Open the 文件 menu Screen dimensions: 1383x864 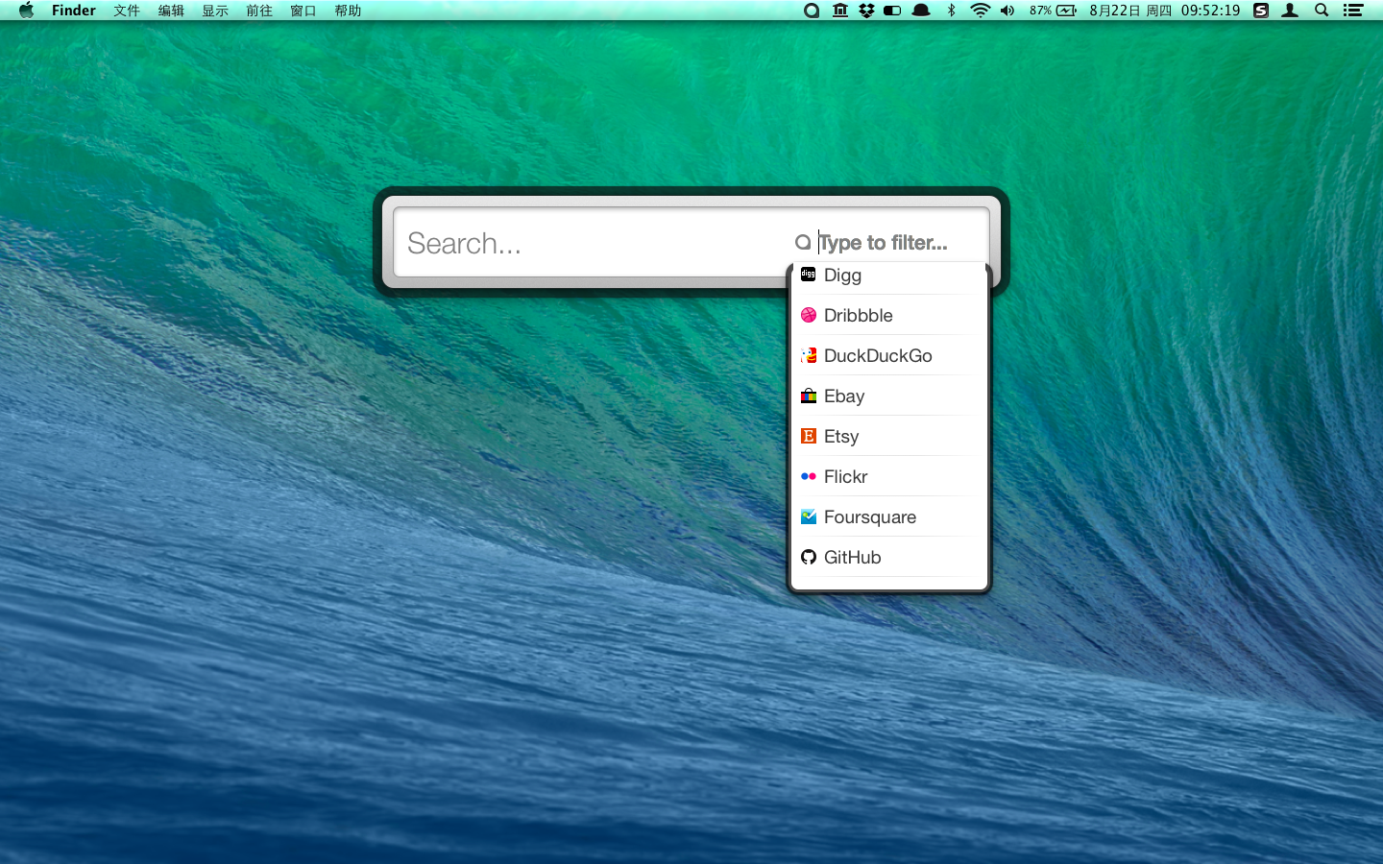127,11
